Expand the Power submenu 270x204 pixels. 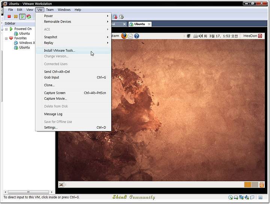click(x=73, y=16)
